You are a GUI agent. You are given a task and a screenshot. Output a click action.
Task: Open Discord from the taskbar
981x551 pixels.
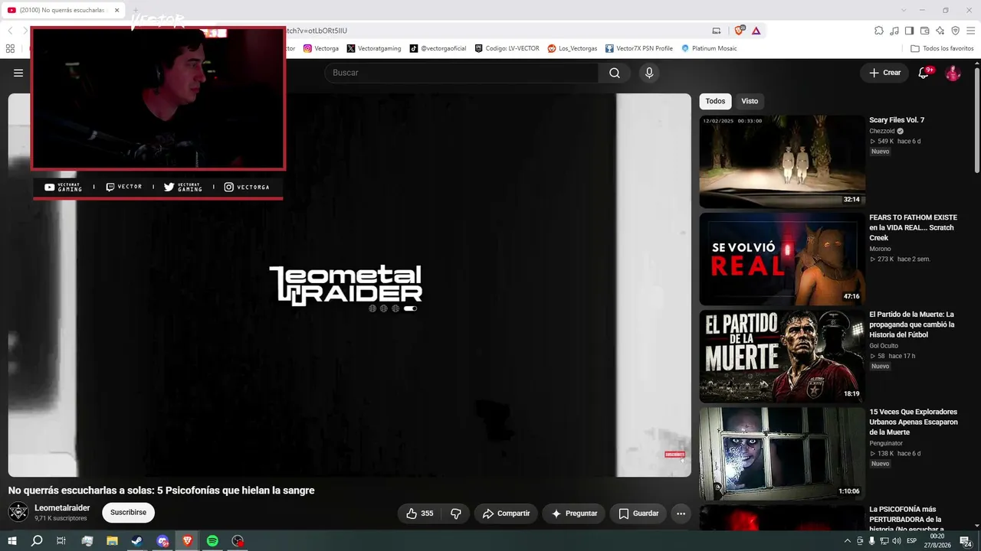coord(162,541)
